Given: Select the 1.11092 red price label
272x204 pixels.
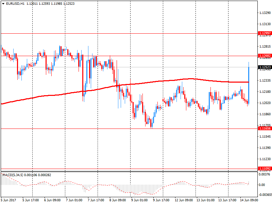Looking at the screenshot, I should (265, 168).
